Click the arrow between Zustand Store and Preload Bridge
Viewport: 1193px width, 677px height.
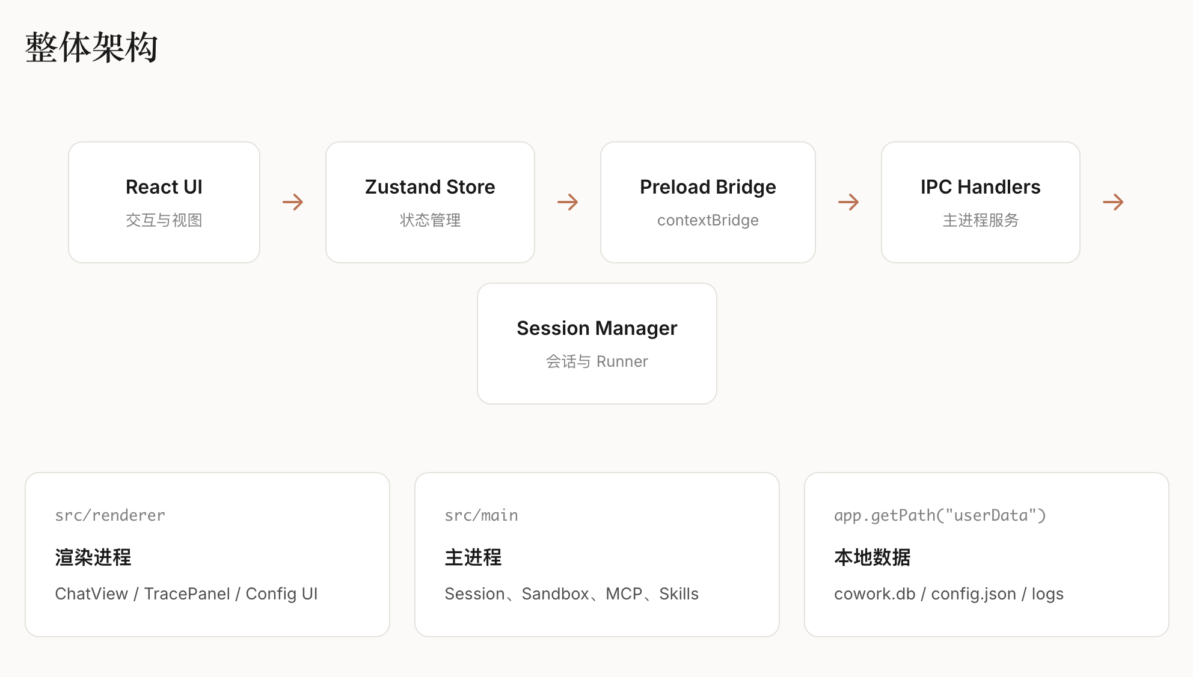568,202
